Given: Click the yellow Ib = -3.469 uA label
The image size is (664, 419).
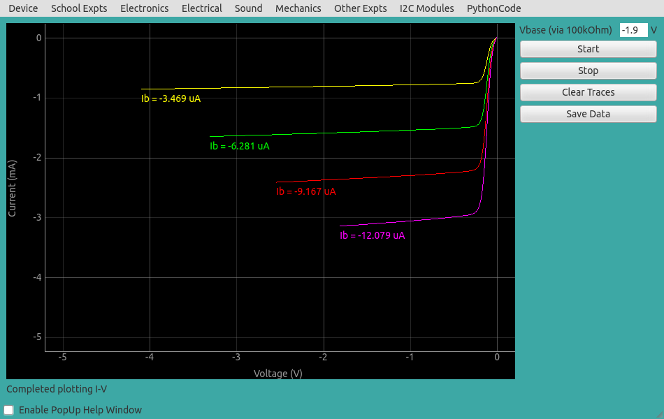Looking at the screenshot, I should tap(171, 99).
